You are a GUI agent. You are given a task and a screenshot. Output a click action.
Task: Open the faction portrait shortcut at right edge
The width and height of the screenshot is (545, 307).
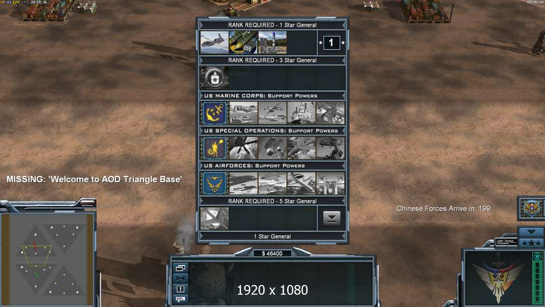tap(531, 208)
